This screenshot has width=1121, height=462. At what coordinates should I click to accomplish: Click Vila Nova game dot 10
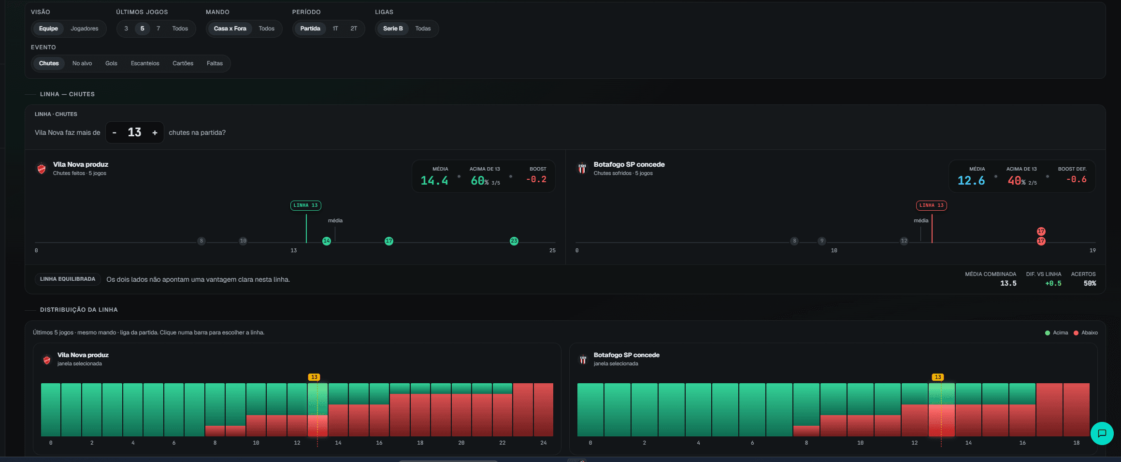[243, 241]
